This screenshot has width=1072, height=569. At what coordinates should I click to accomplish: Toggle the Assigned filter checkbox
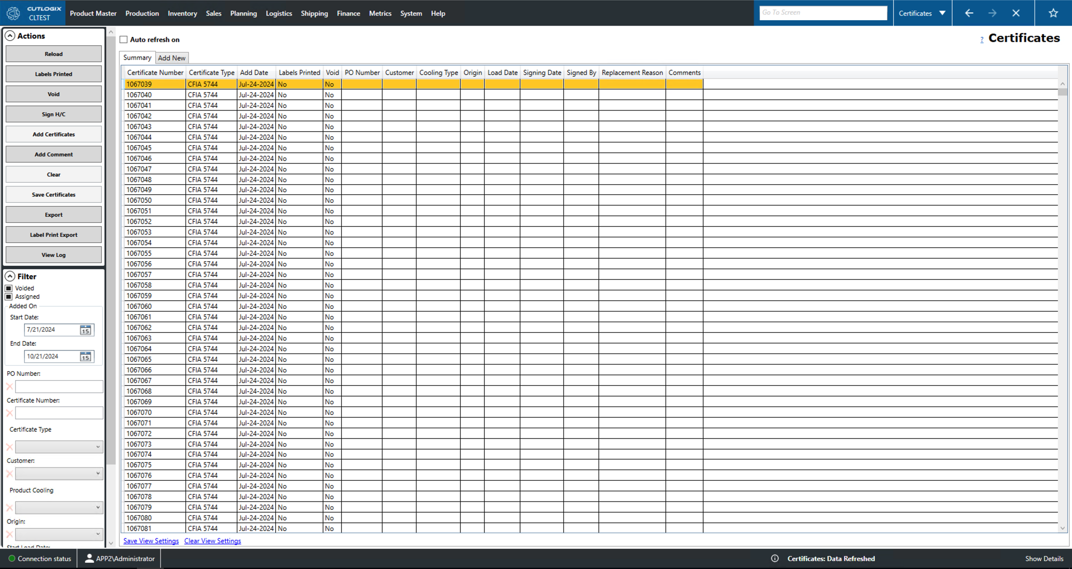click(8, 297)
